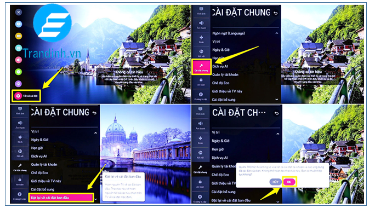Select unhighlighted Đặt lại về cài đặt ban đầu row

(x=231, y=200)
